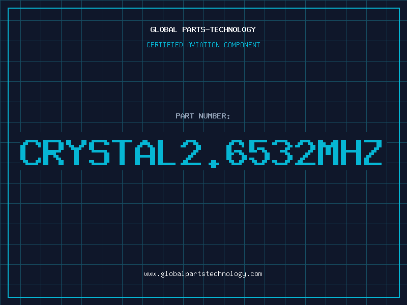The width and height of the screenshot is (407, 305).
Task: Select the MHZ suffix of the part number
Action: (350, 152)
